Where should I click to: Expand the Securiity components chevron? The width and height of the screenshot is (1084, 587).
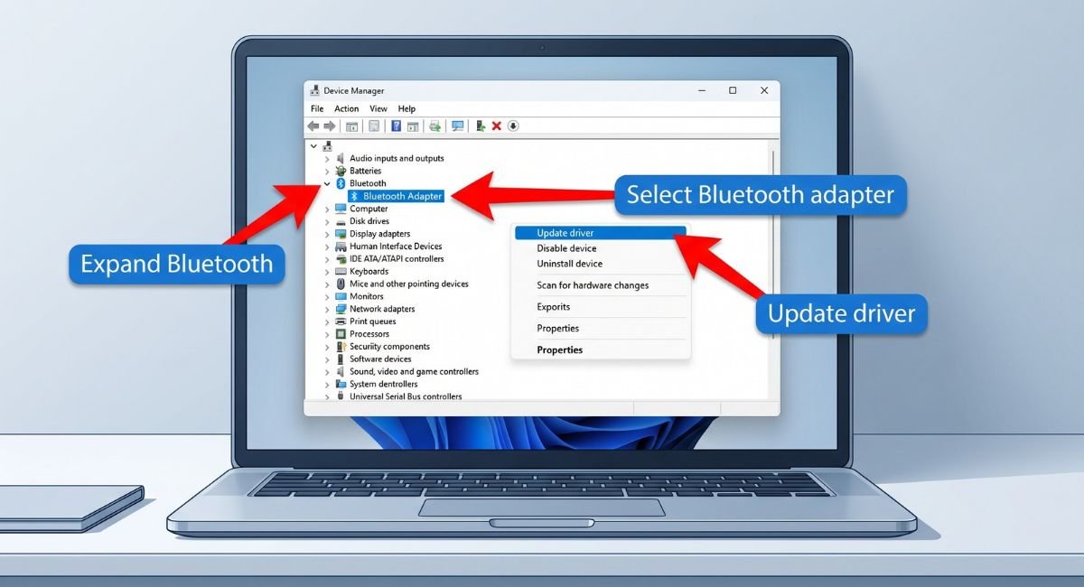pos(327,347)
